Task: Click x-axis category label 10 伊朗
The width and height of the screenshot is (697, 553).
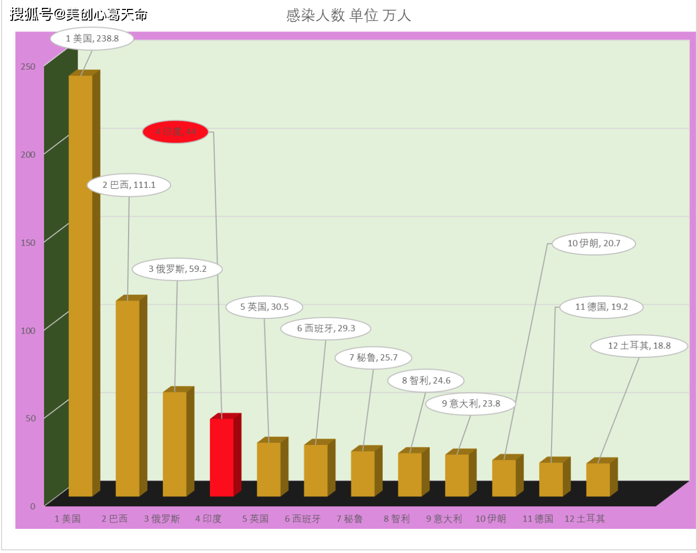Action: pyautogui.click(x=491, y=519)
